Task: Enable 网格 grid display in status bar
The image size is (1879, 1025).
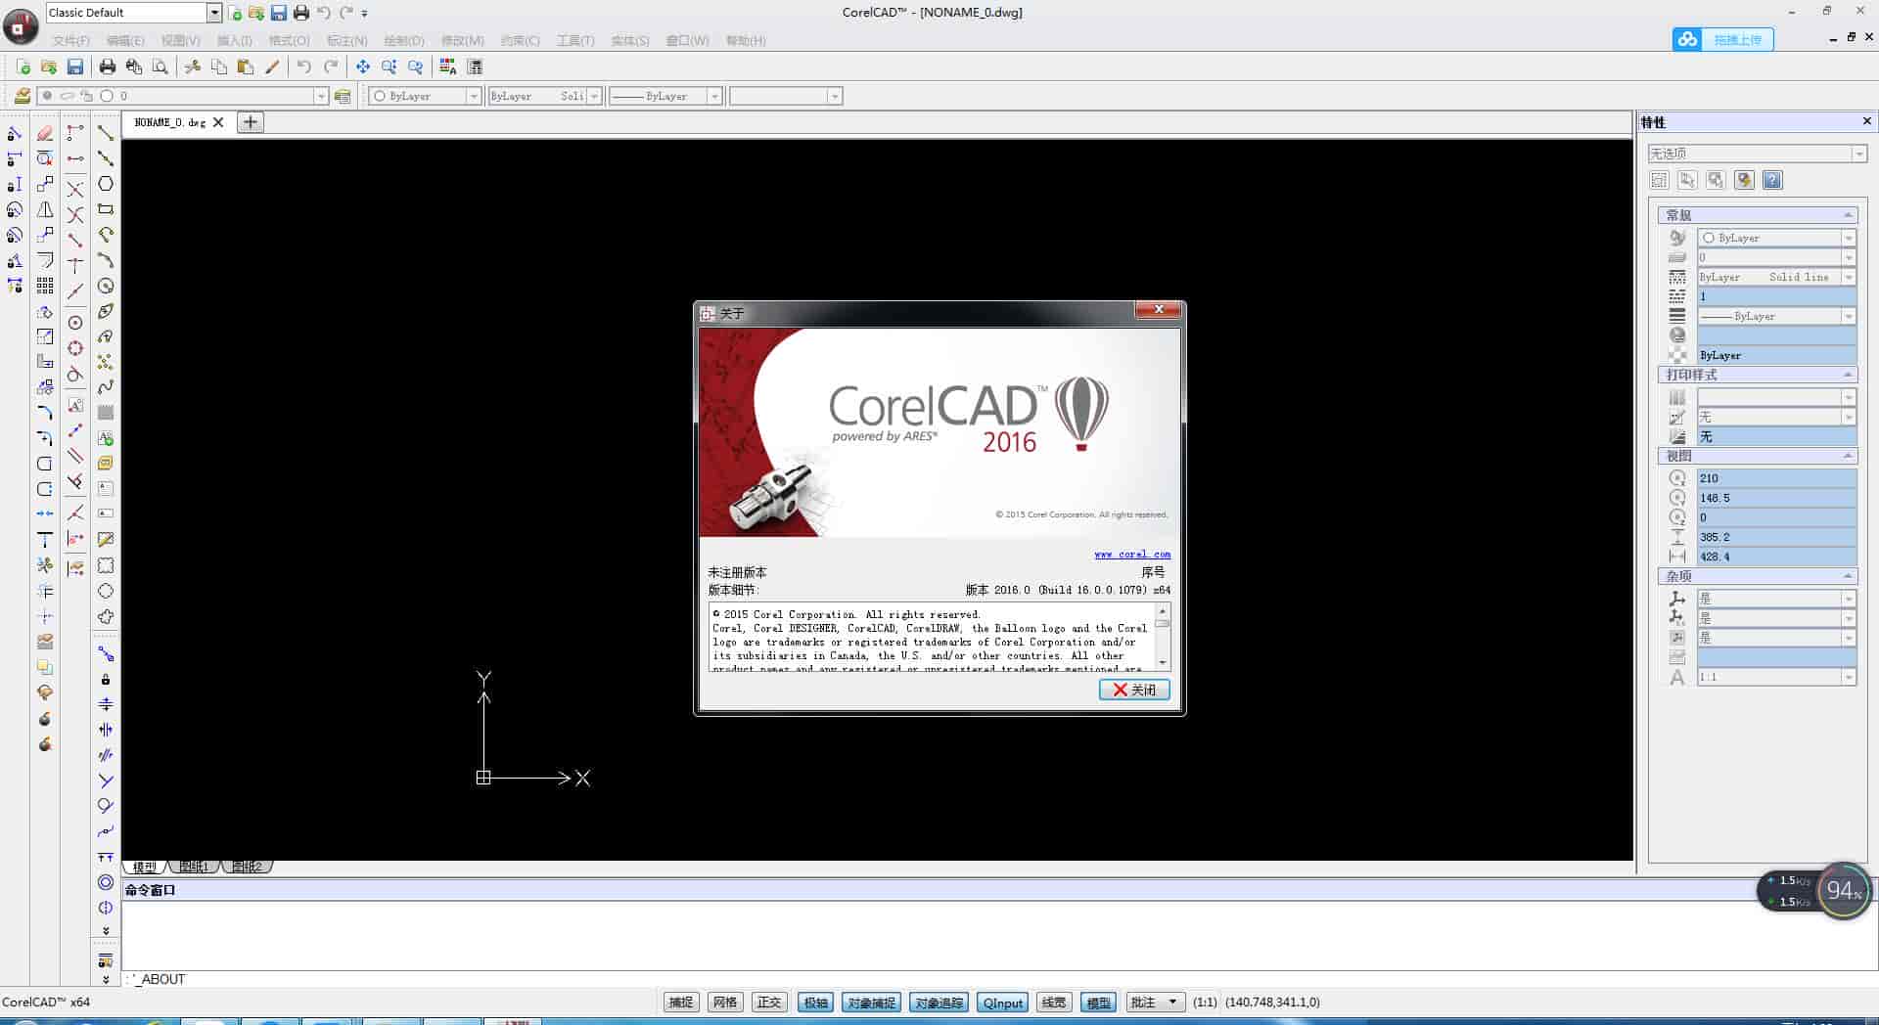Action: pos(724,1002)
